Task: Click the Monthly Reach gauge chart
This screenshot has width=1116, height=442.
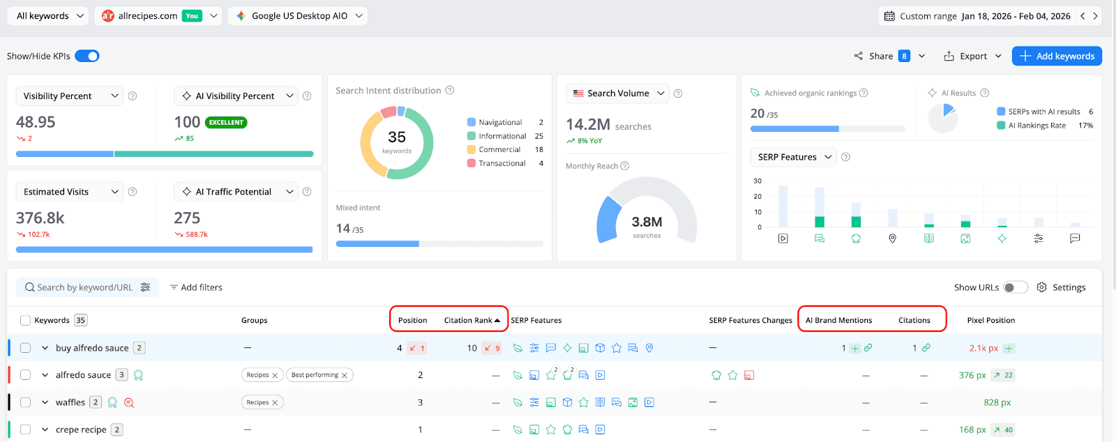Action: click(x=646, y=213)
